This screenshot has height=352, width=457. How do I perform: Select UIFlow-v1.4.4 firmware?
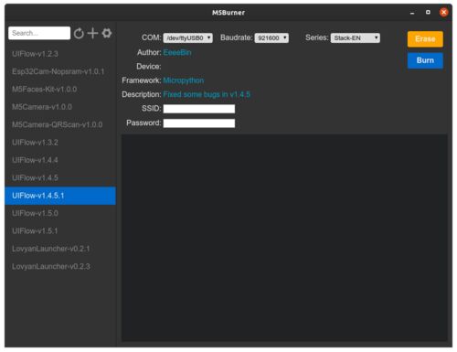[60, 160]
